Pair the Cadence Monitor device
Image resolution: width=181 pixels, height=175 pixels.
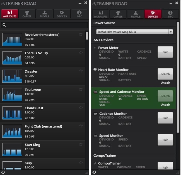(165, 118)
